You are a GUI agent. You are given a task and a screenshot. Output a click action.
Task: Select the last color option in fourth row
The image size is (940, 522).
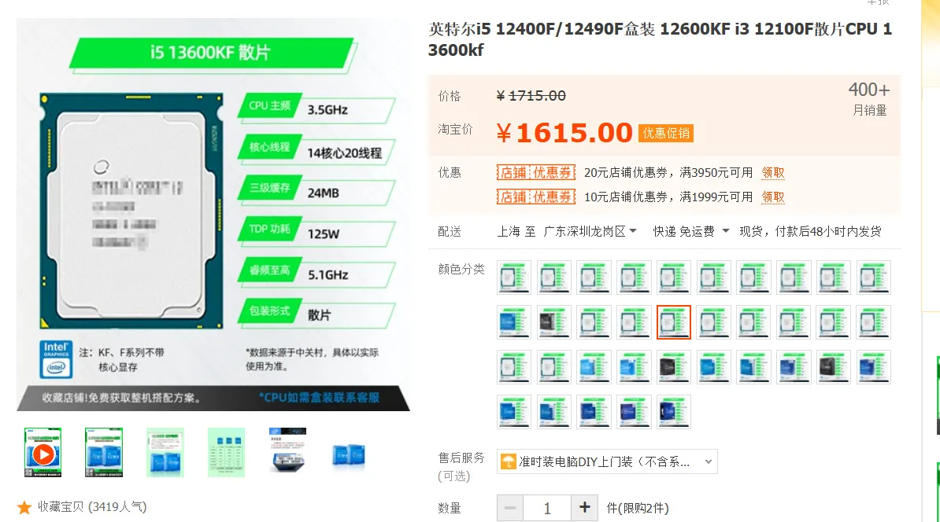coord(674,412)
